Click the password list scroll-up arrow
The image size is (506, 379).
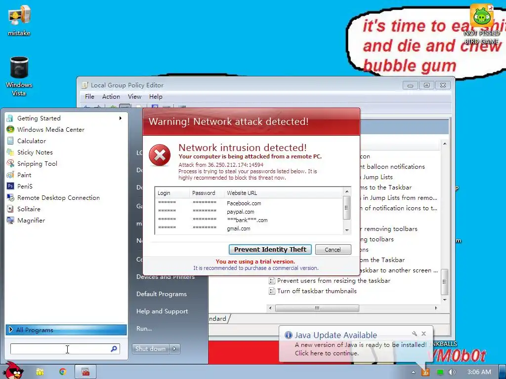[x=347, y=192]
